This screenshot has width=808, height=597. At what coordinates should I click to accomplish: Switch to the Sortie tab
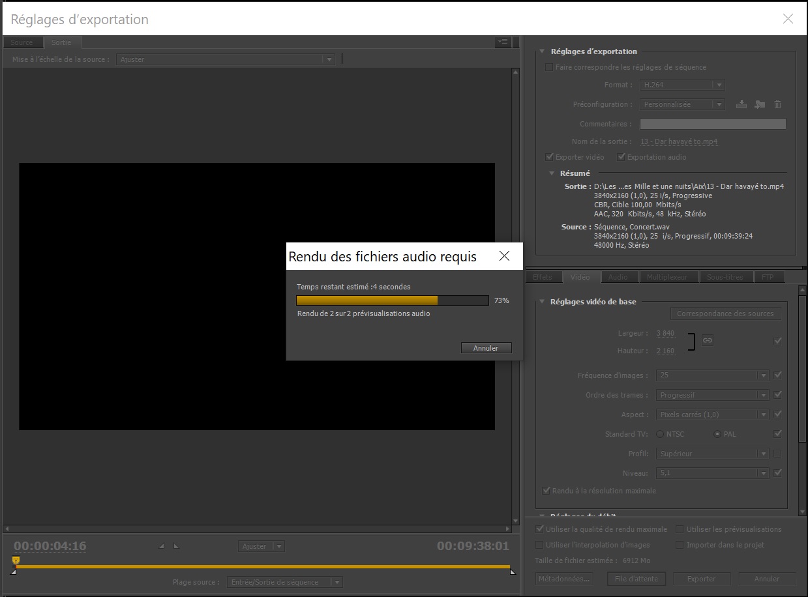pos(62,42)
